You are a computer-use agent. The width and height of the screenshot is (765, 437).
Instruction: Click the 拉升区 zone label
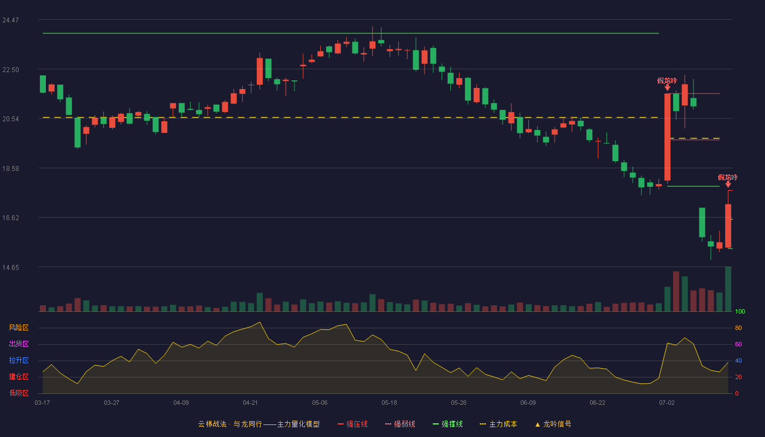click(19, 361)
